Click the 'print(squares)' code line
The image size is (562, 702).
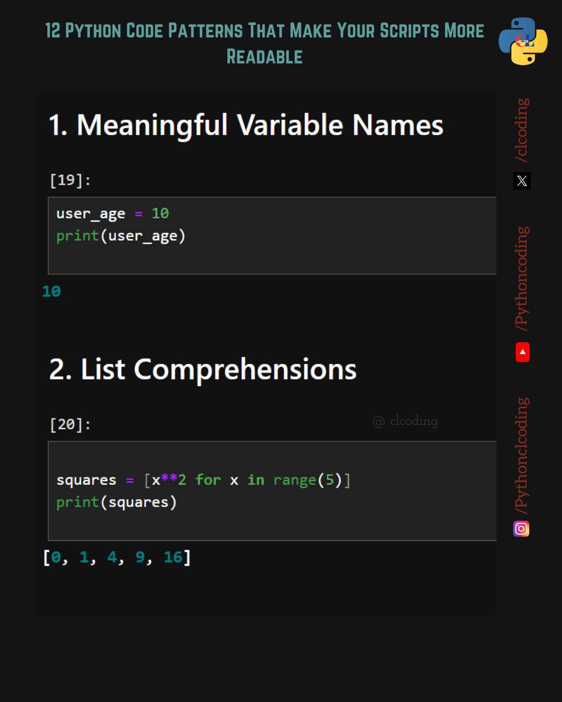coord(117,502)
